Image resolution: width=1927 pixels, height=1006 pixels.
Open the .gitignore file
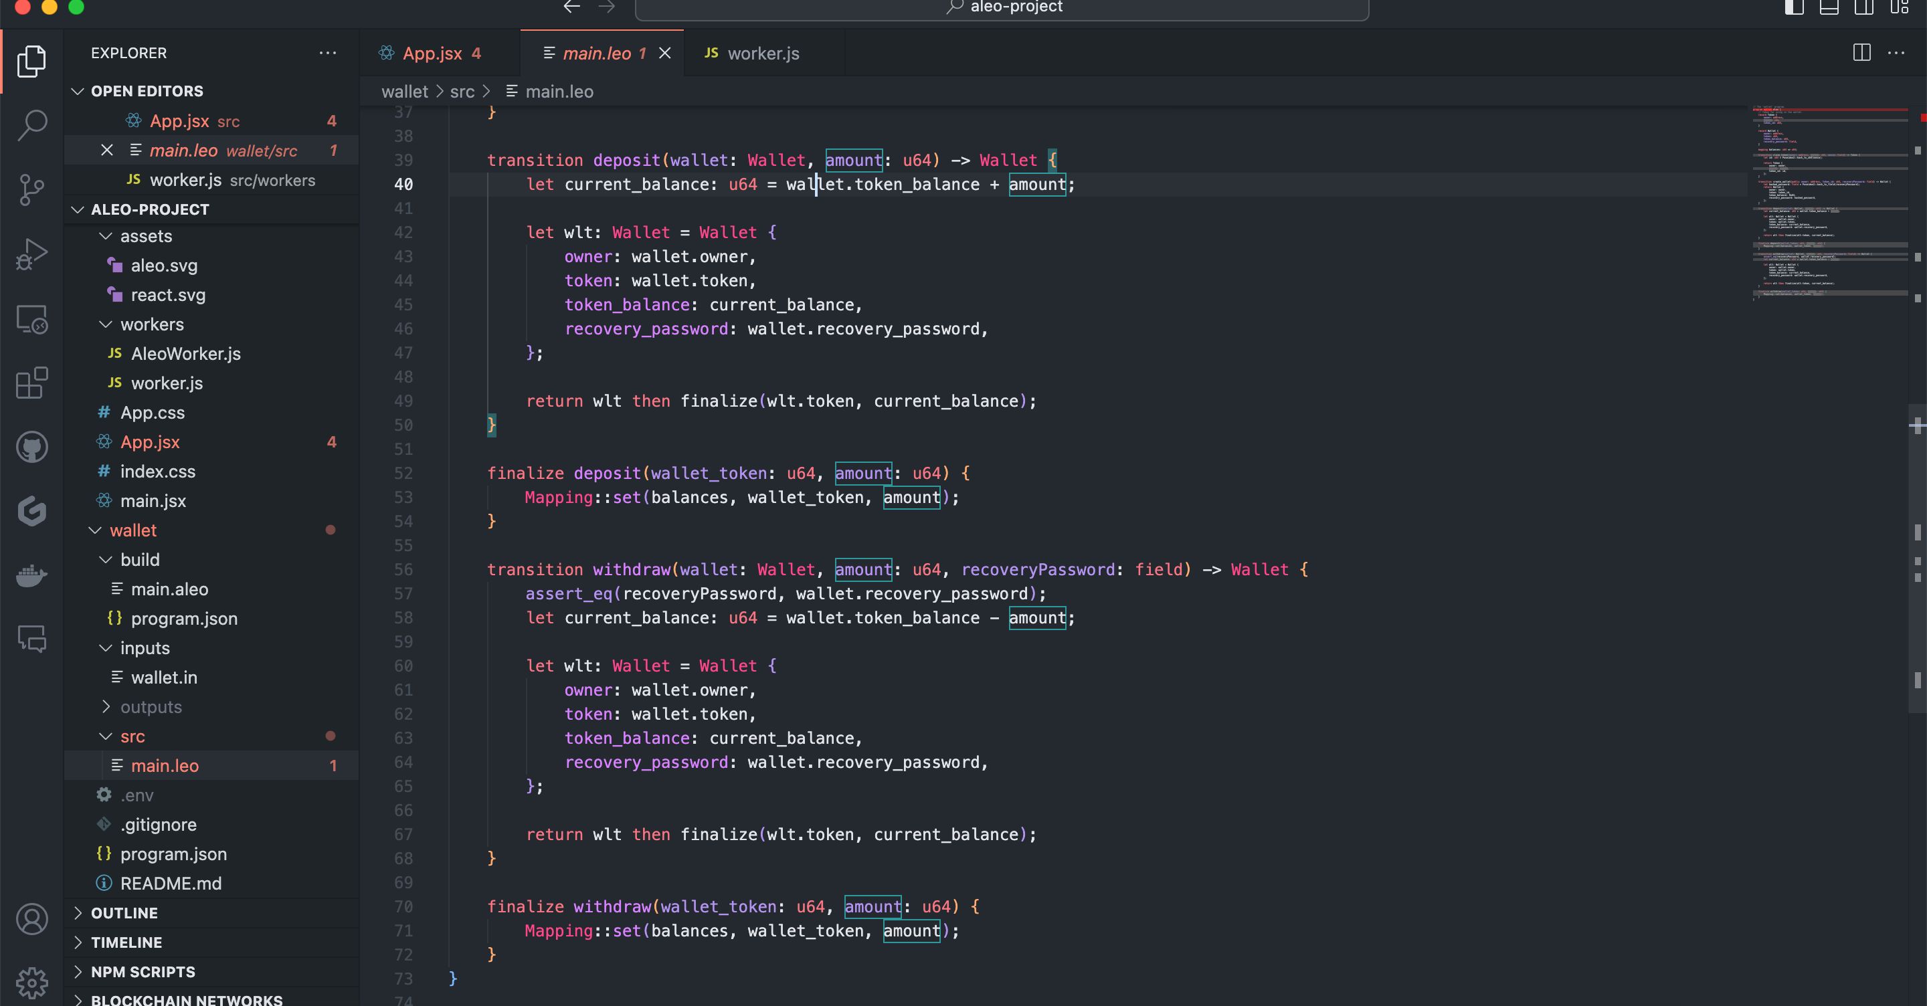pos(211,824)
